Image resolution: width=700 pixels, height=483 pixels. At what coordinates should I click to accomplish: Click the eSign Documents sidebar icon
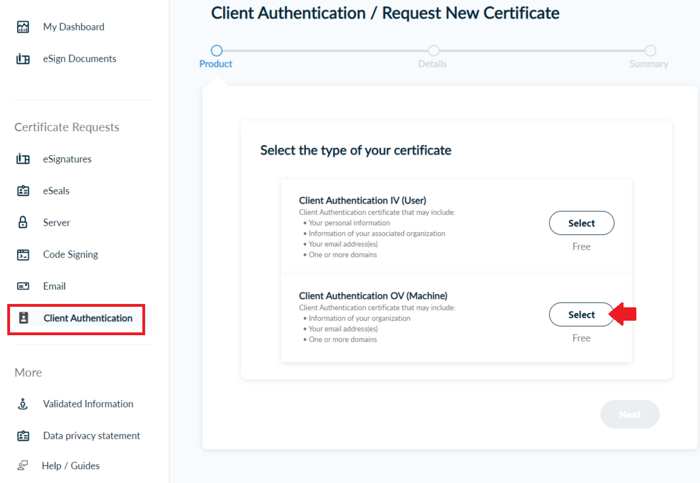point(23,59)
